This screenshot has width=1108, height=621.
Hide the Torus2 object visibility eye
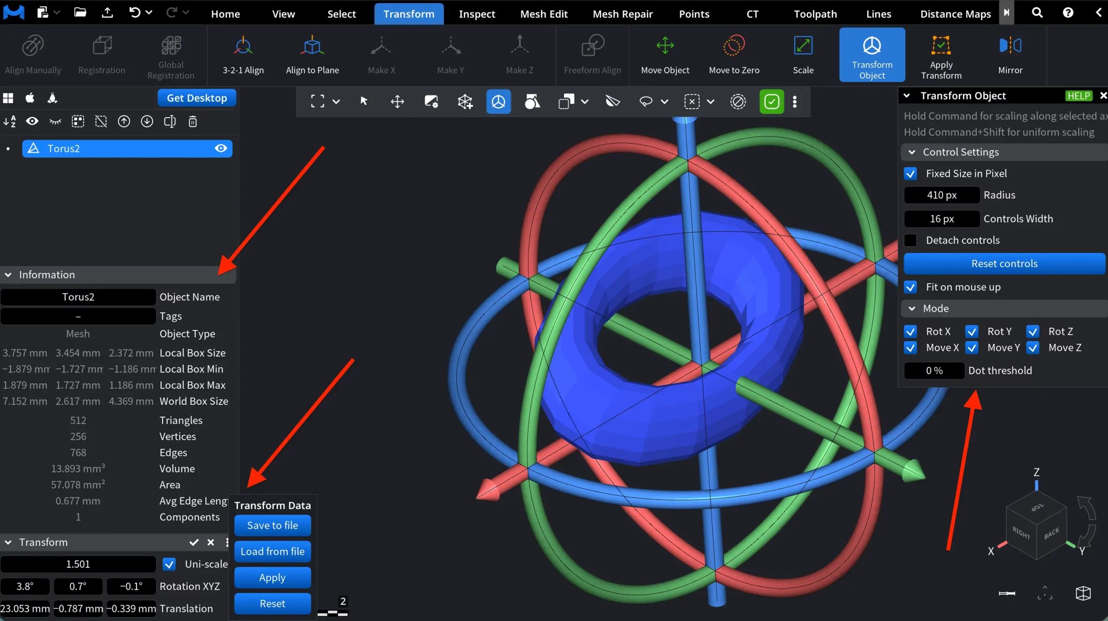tap(221, 148)
